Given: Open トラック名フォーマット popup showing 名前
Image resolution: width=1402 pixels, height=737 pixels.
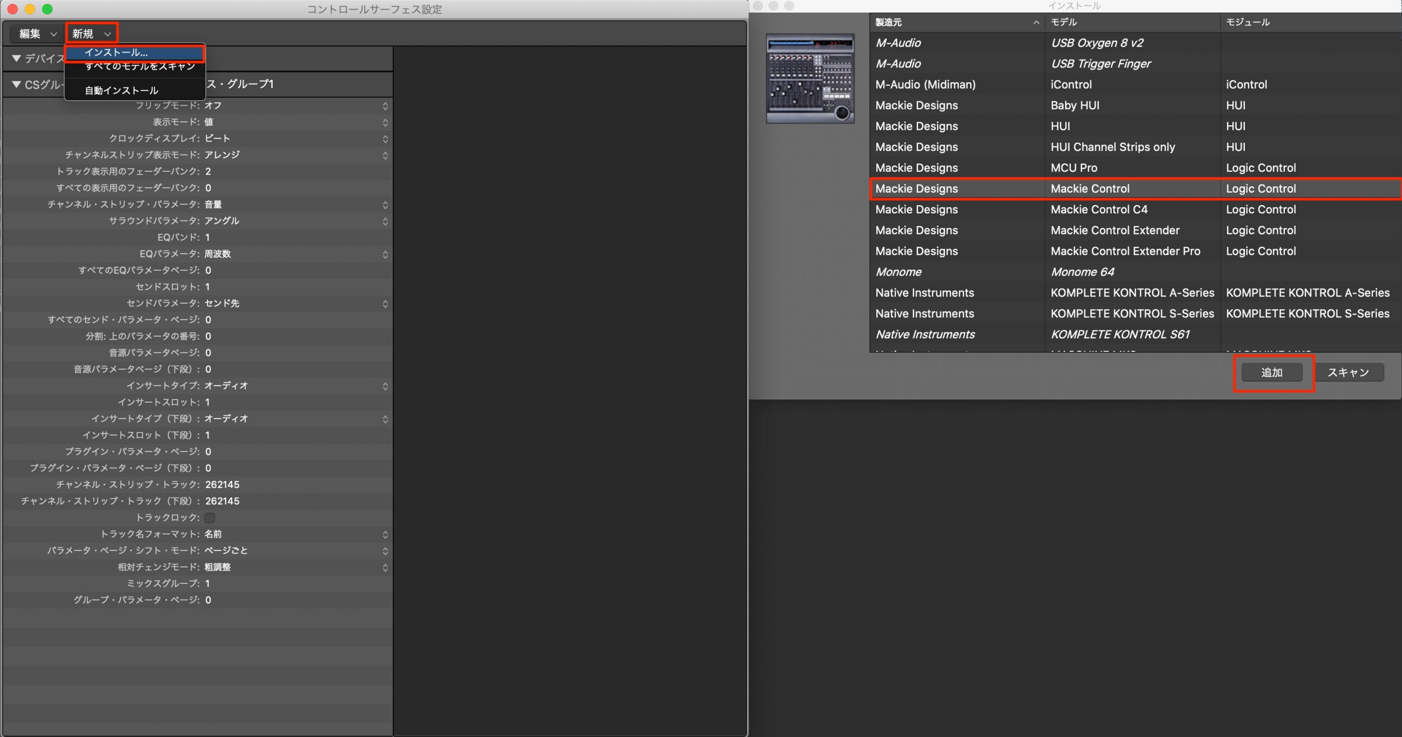Looking at the screenshot, I should tap(296, 534).
